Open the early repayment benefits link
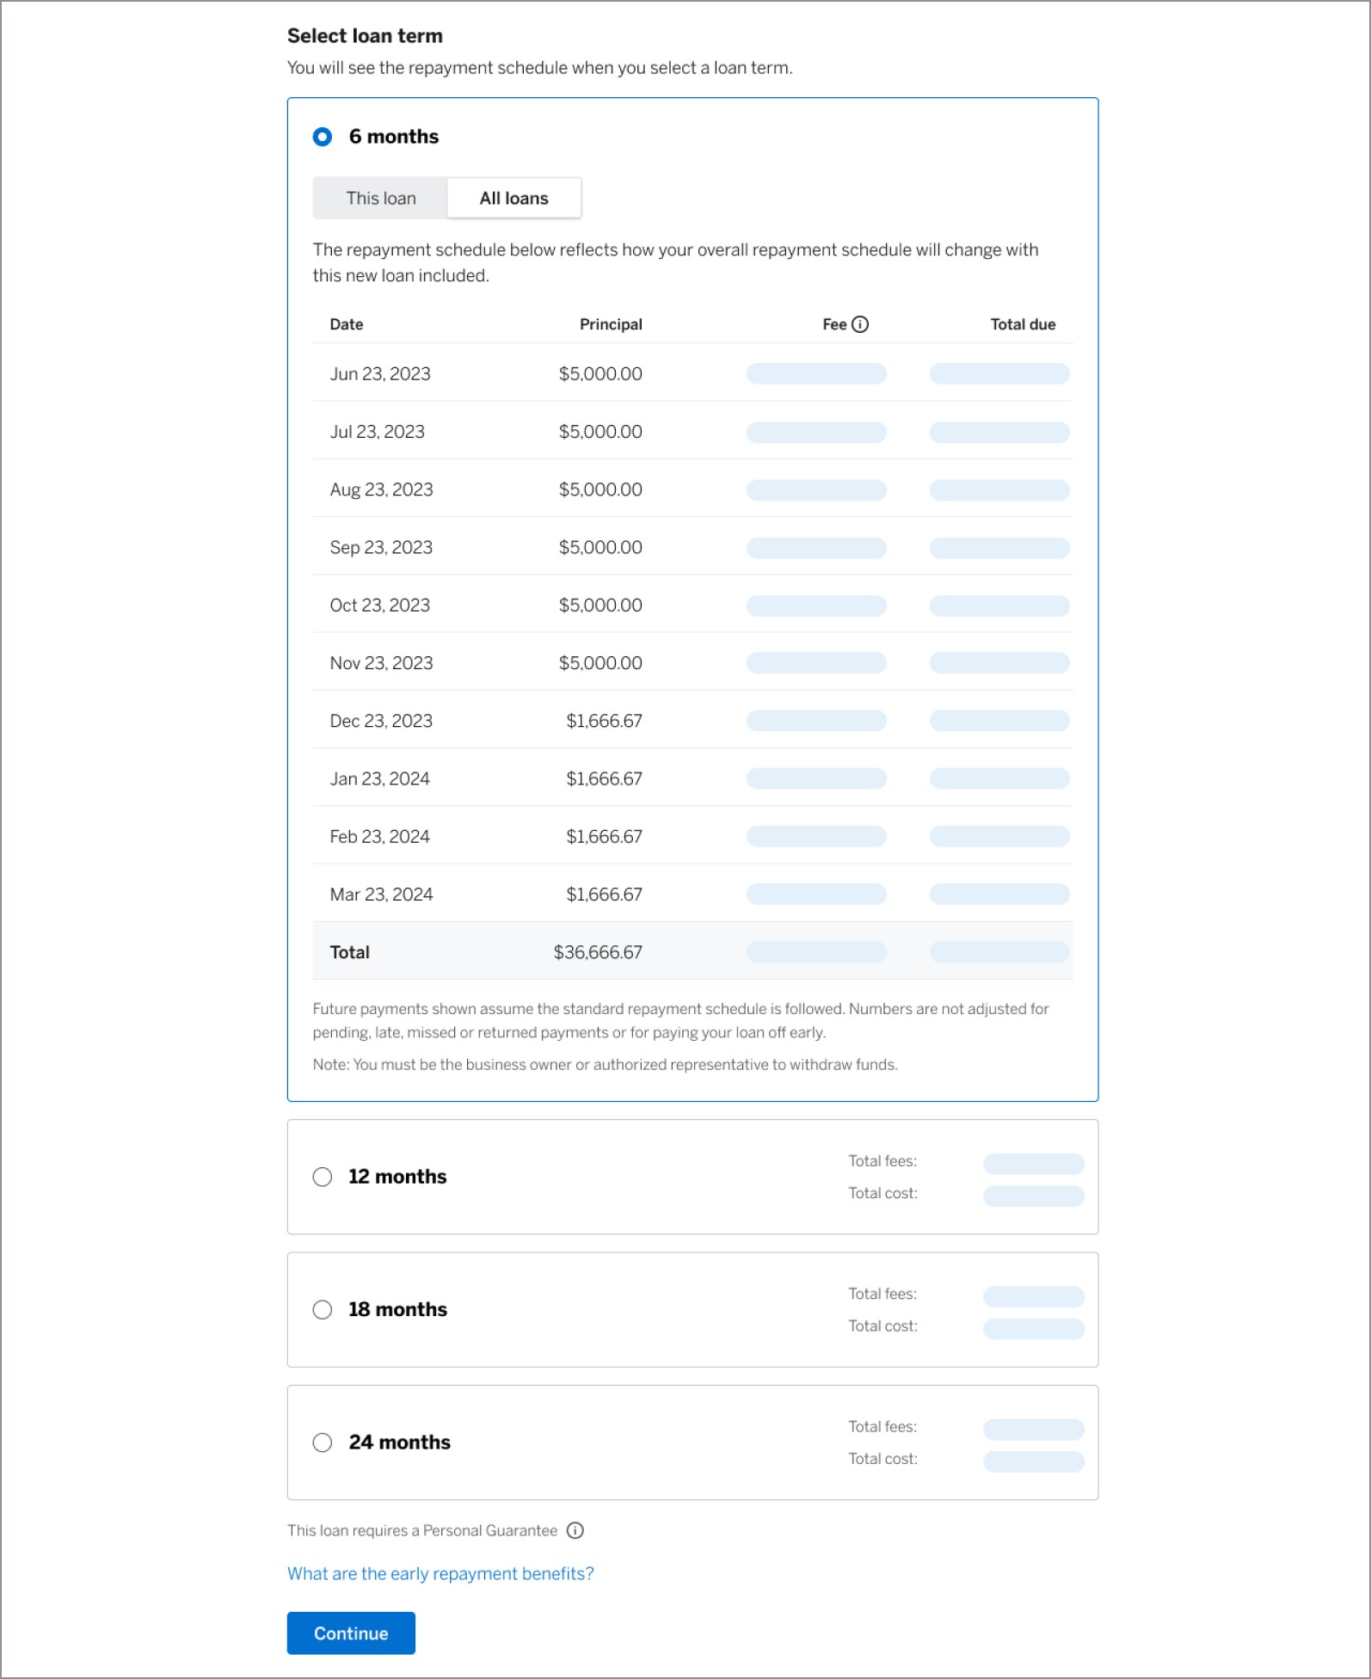The width and height of the screenshot is (1371, 1679). pos(440,1573)
